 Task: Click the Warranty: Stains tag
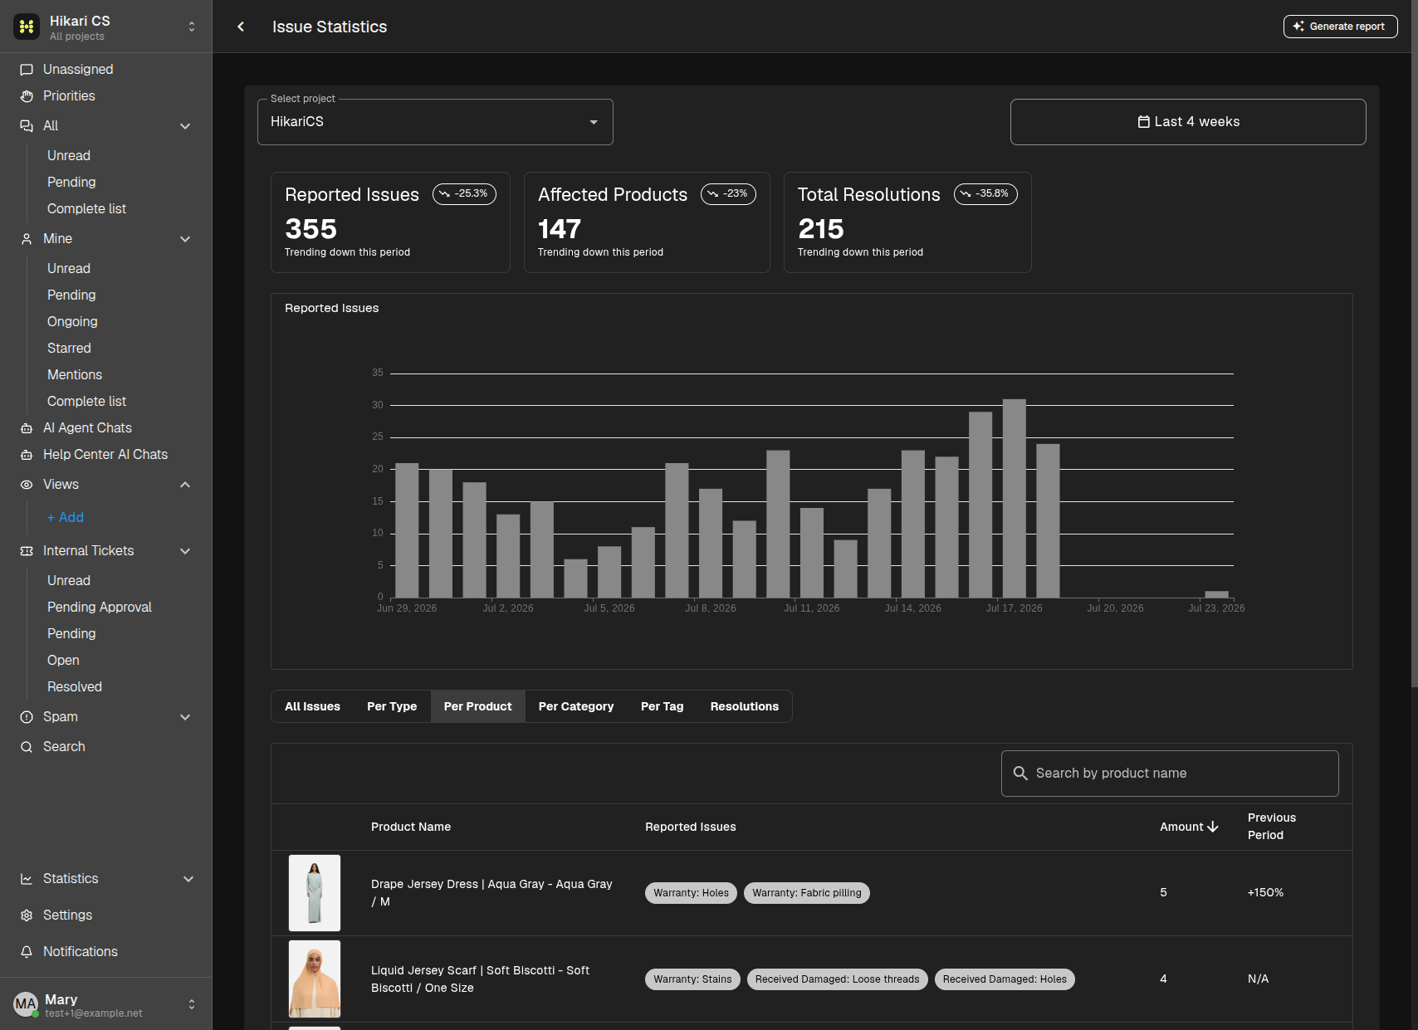692,979
